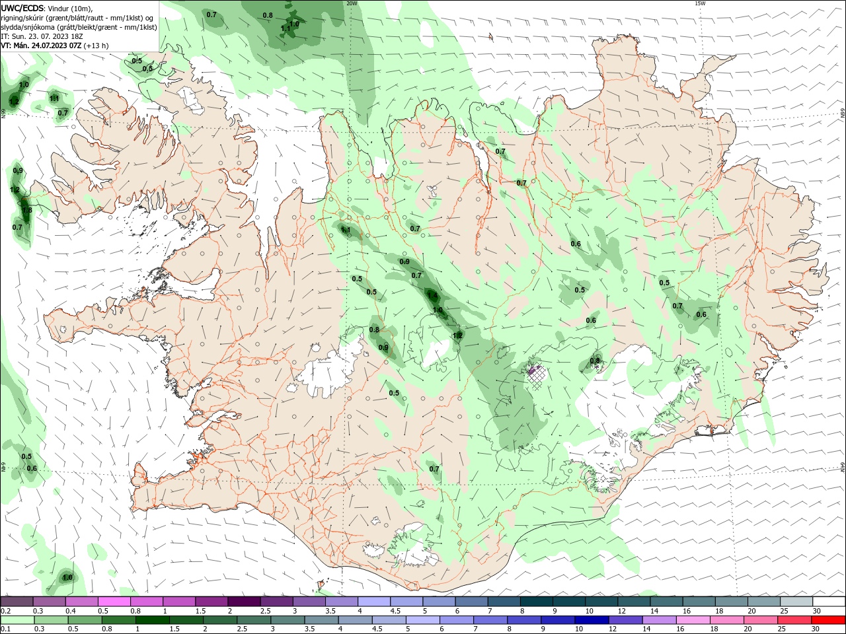846x634 pixels.
Task: Select the valid time line 'VT: Mán. 24.07.2023 07Z'
Action: 55,46
